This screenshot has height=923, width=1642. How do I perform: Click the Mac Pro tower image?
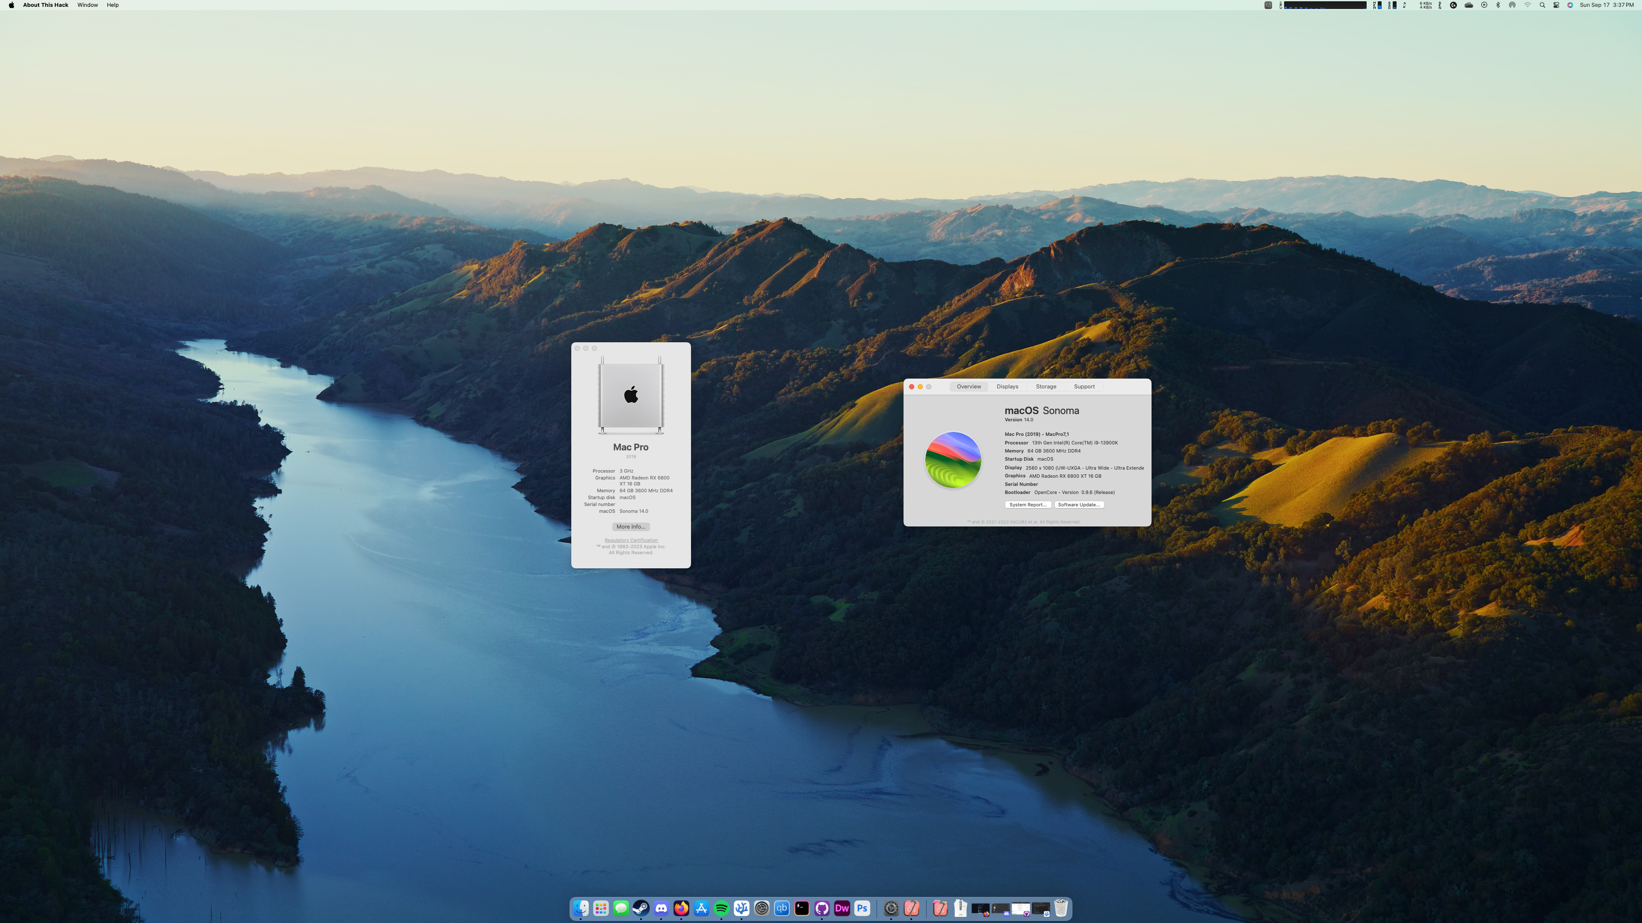pos(630,395)
